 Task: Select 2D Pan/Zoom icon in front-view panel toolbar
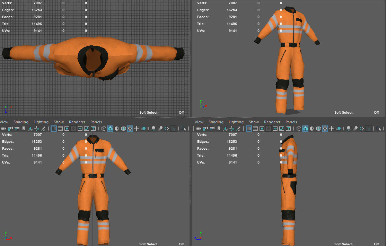click(37, 129)
